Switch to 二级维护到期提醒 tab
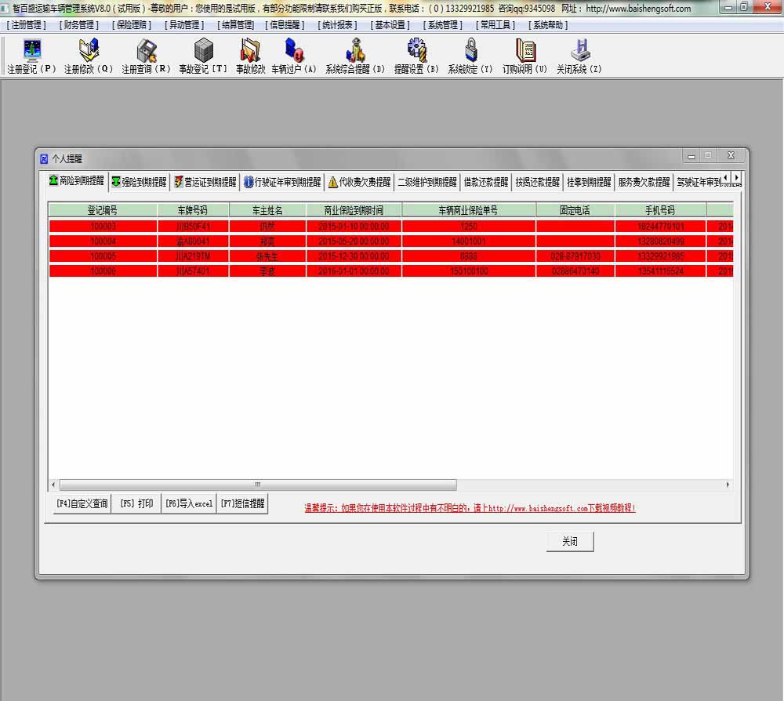784x701 pixels. (427, 182)
